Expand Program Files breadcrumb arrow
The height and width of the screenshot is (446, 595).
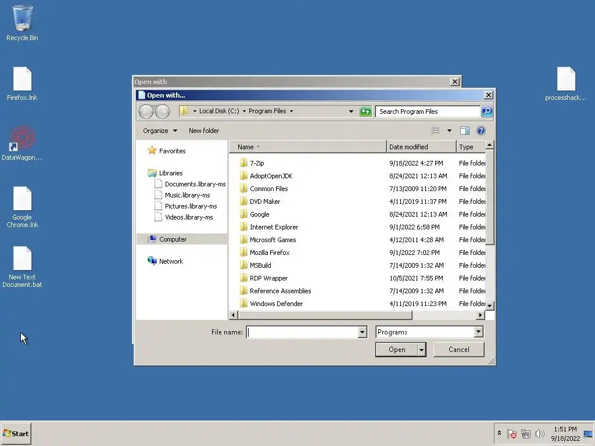(x=292, y=111)
